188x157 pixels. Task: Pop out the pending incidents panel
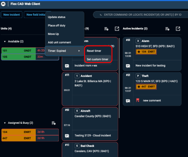(117, 29)
